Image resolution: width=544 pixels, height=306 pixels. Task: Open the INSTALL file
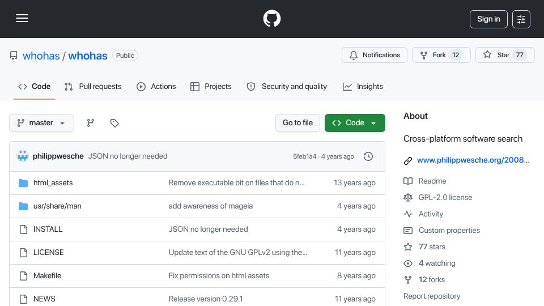click(48, 229)
